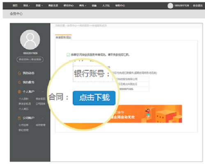Image resolution: width=205 pixels, height=164 pixels.
Task: Open 修改手机号 under 个人账户
Action: 25,104
